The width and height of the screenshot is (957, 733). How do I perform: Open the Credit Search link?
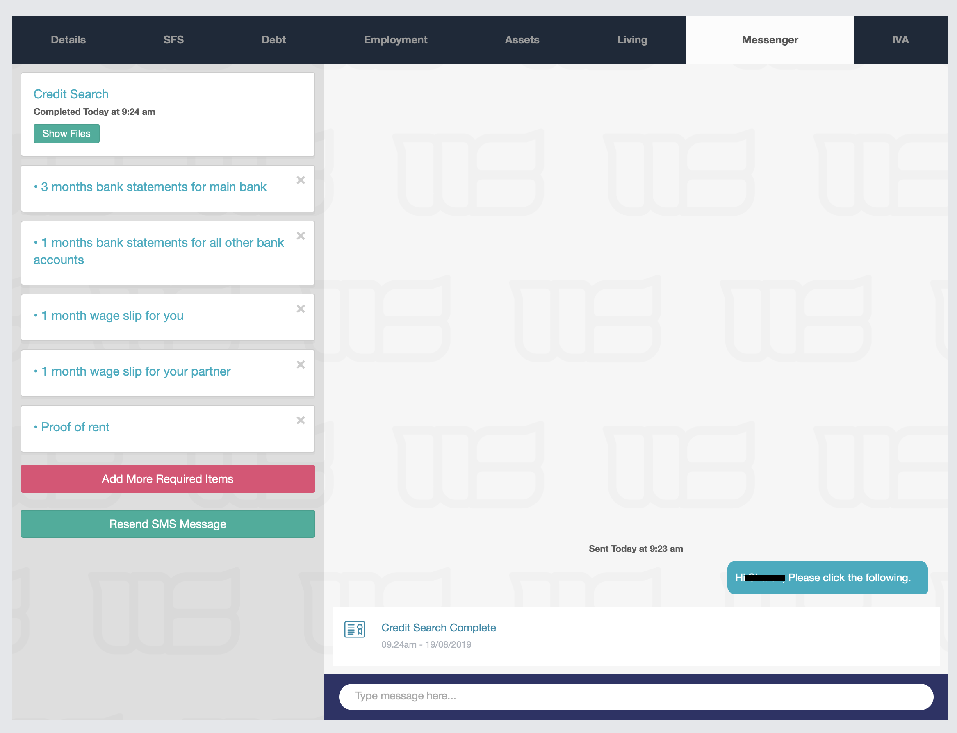[x=71, y=94]
